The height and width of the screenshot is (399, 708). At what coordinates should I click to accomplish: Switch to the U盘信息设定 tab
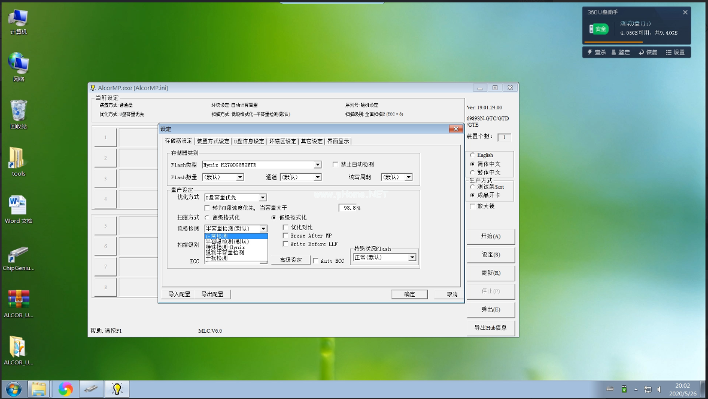click(x=248, y=142)
